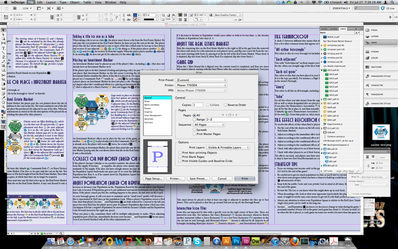Open the Table menu
398x249 pixels.
[x=87, y=2]
